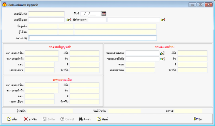The image size is (215, 126).
Task: Click the รถทดแทนเดิม section heading
Action: coord(62,80)
